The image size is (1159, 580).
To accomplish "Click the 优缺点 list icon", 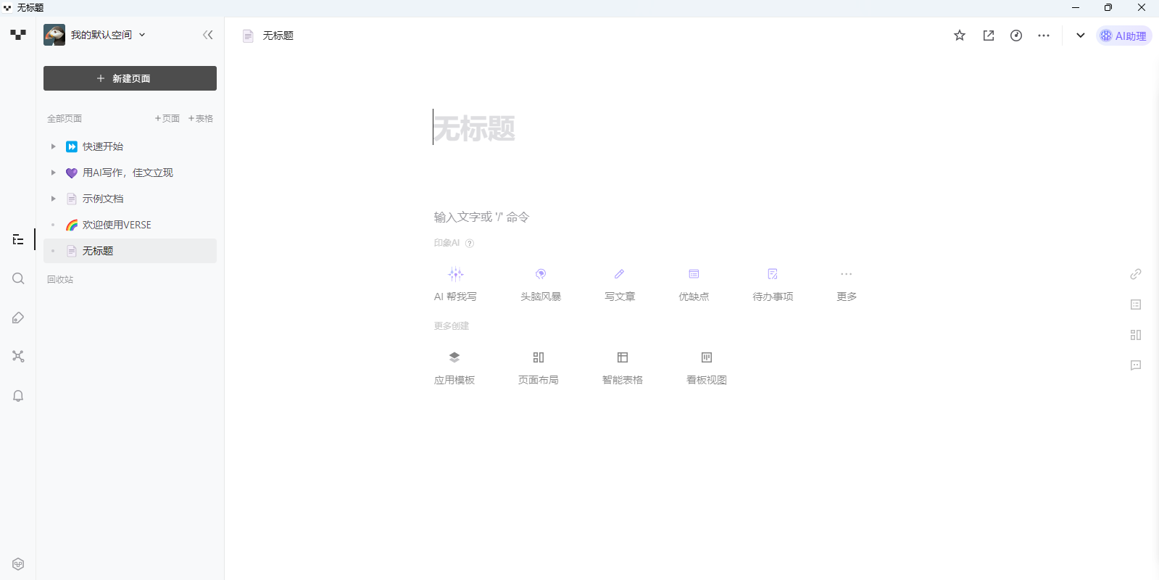I will [x=694, y=274].
